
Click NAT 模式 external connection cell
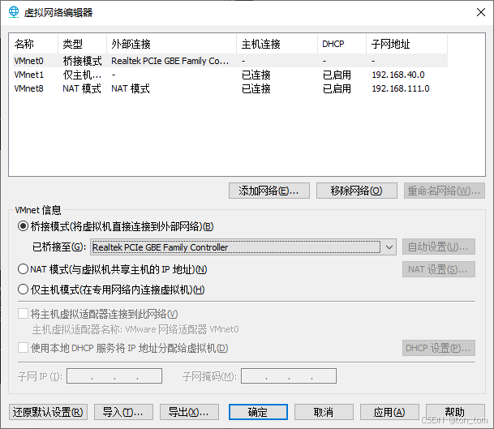pos(131,88)
